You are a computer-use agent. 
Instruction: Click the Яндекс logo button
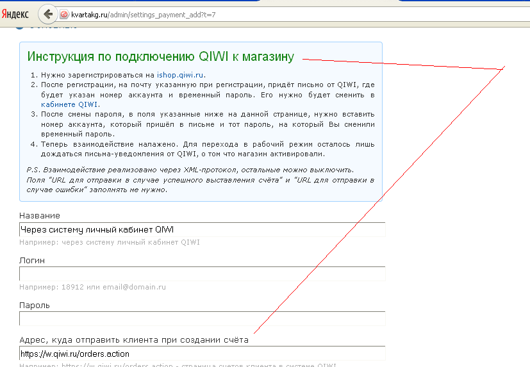pos(15,15)
